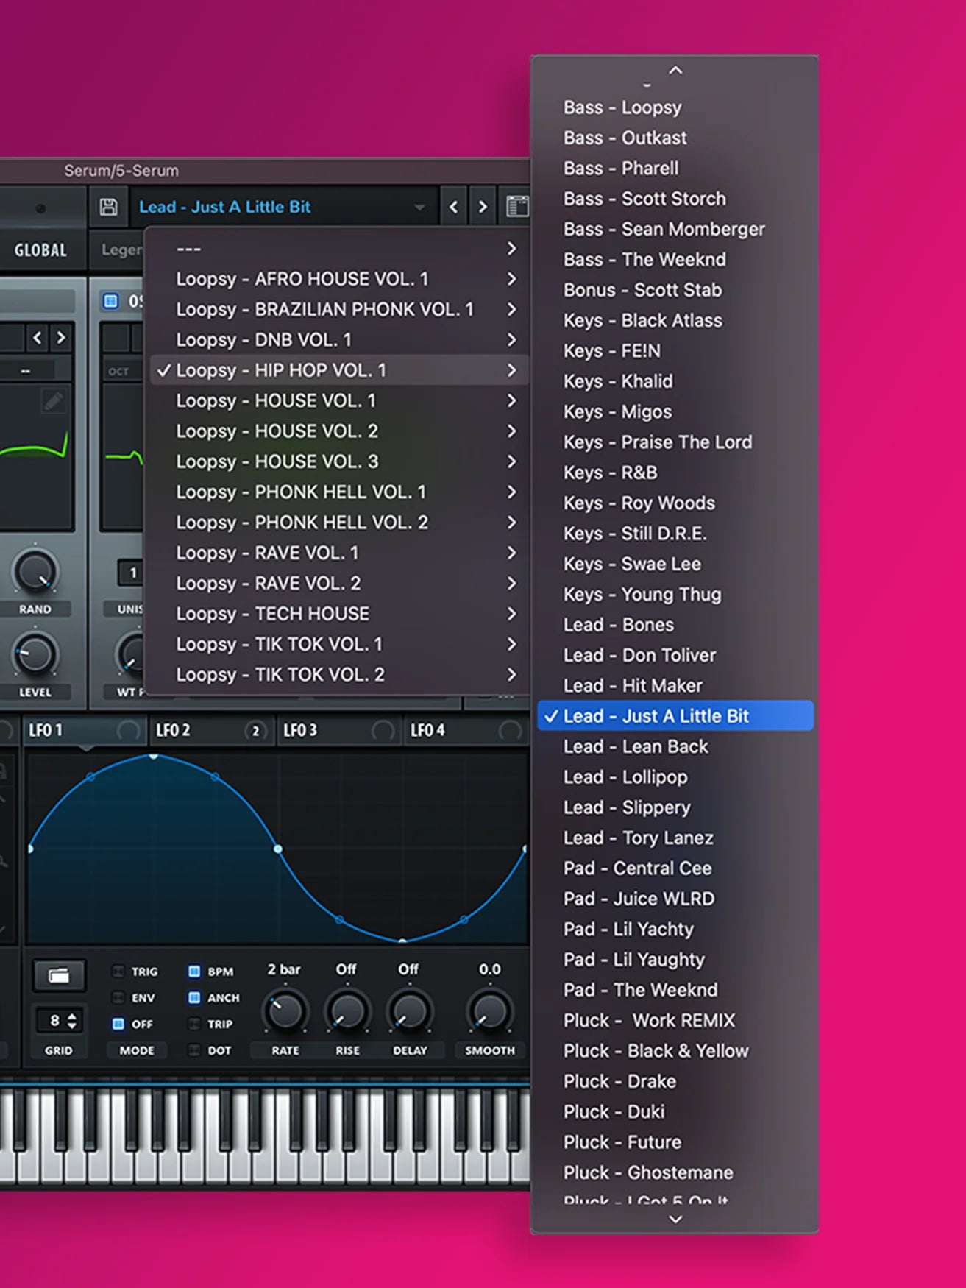Click the LFO DELAY knob
The height and width of the screenshot is (1288, 966).
[x=410, y=1012]
